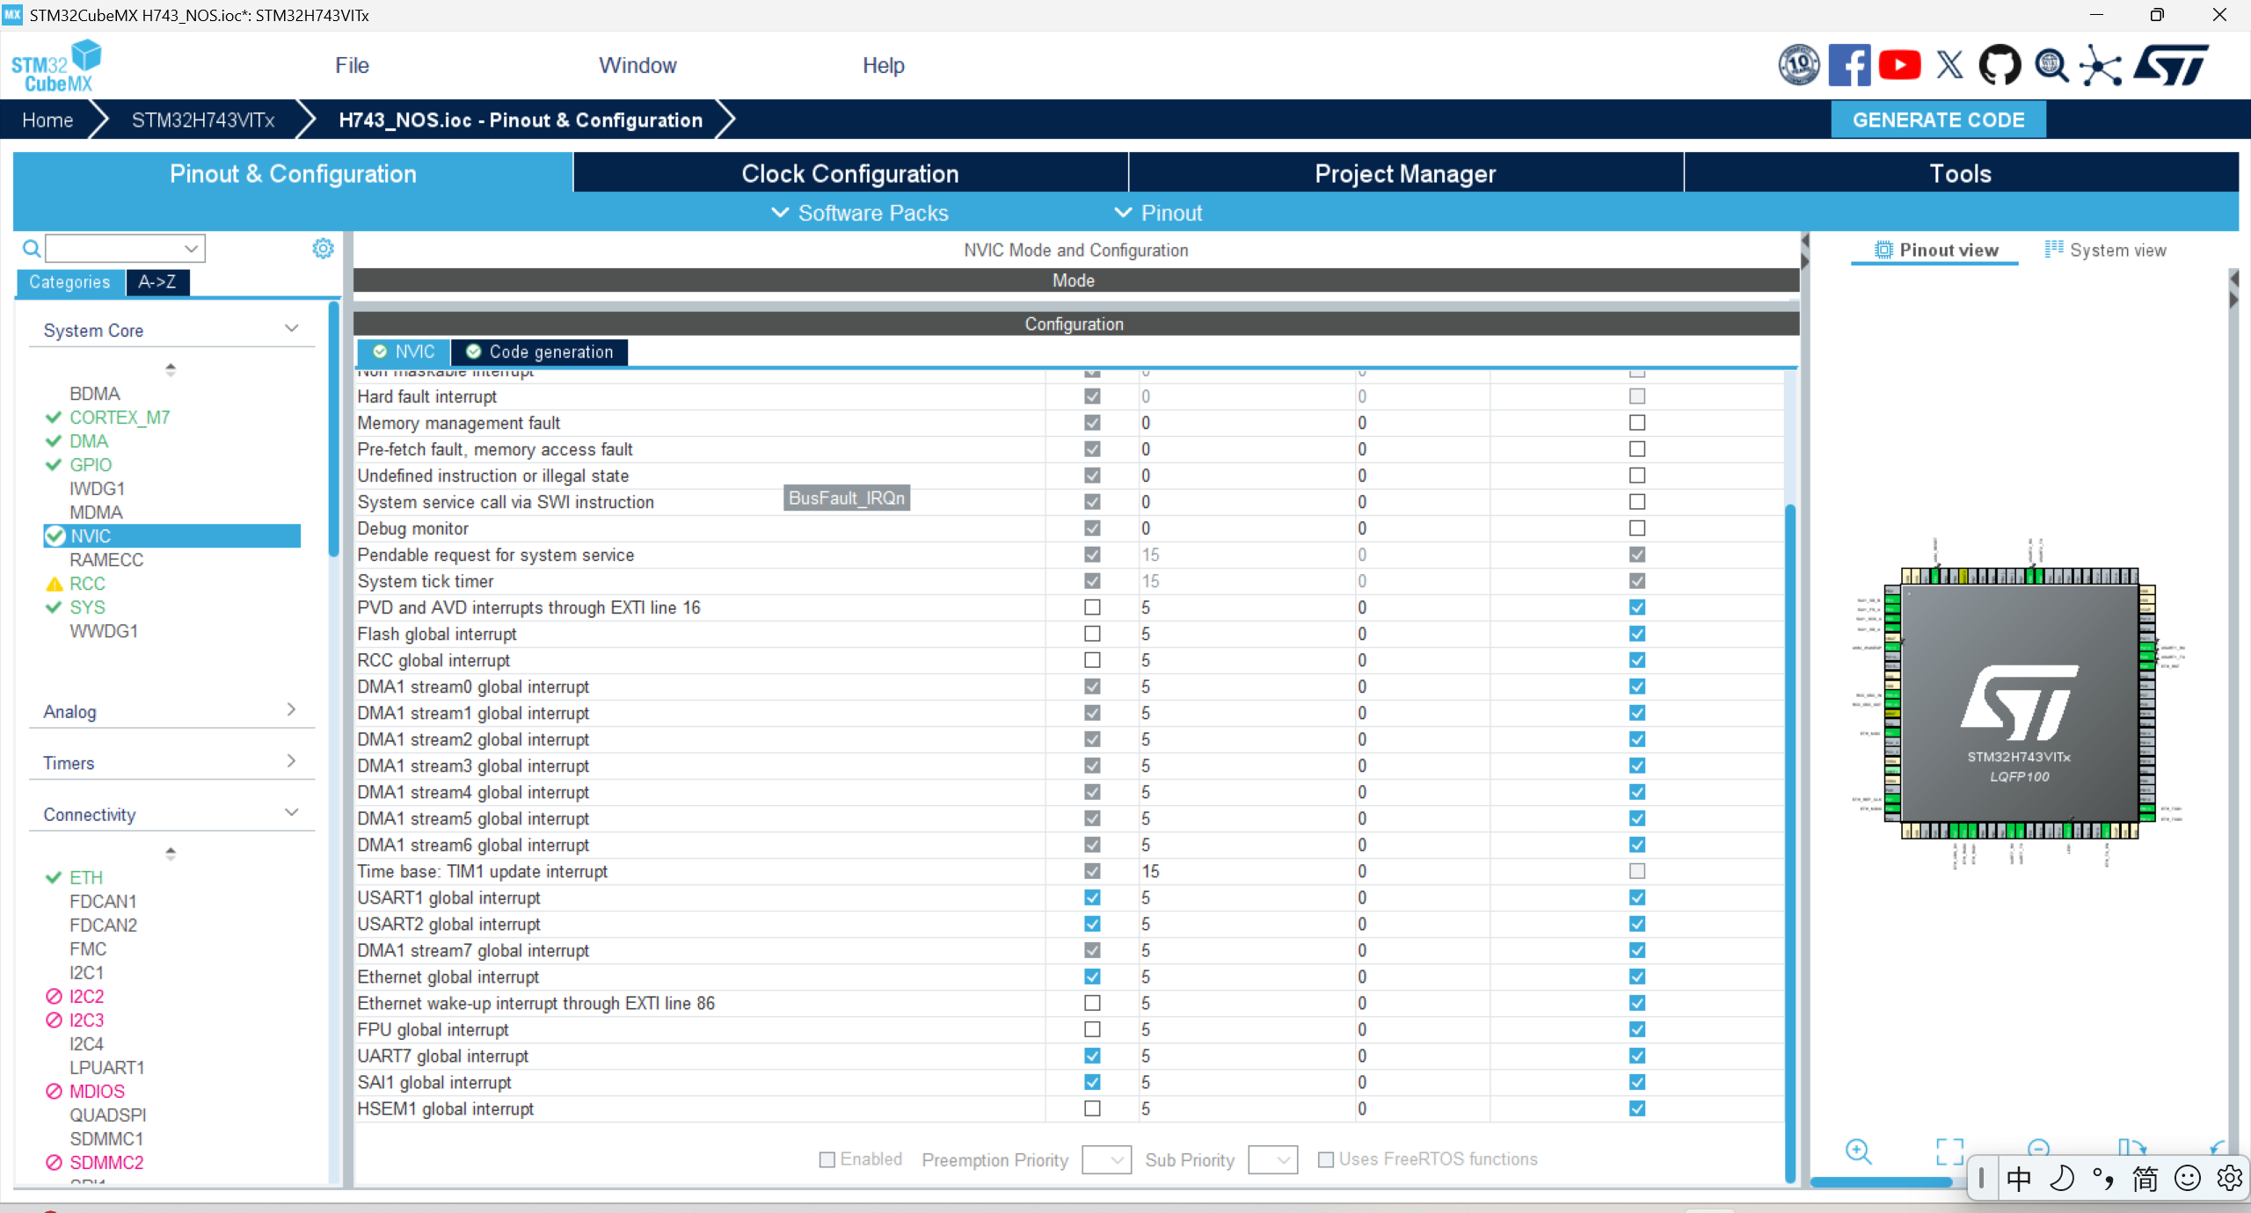This screenshot has width=2251, height=1213.
Task: Switch IME to Chinese/English mode (中)
Action: click(x=2019, y=1179)
